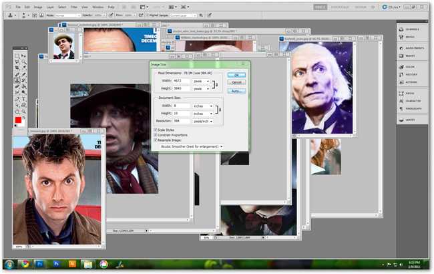Open the Adjustments panel
Image resolution: width=434 pixels, height=274 pixels.
(x=411, y=48)
